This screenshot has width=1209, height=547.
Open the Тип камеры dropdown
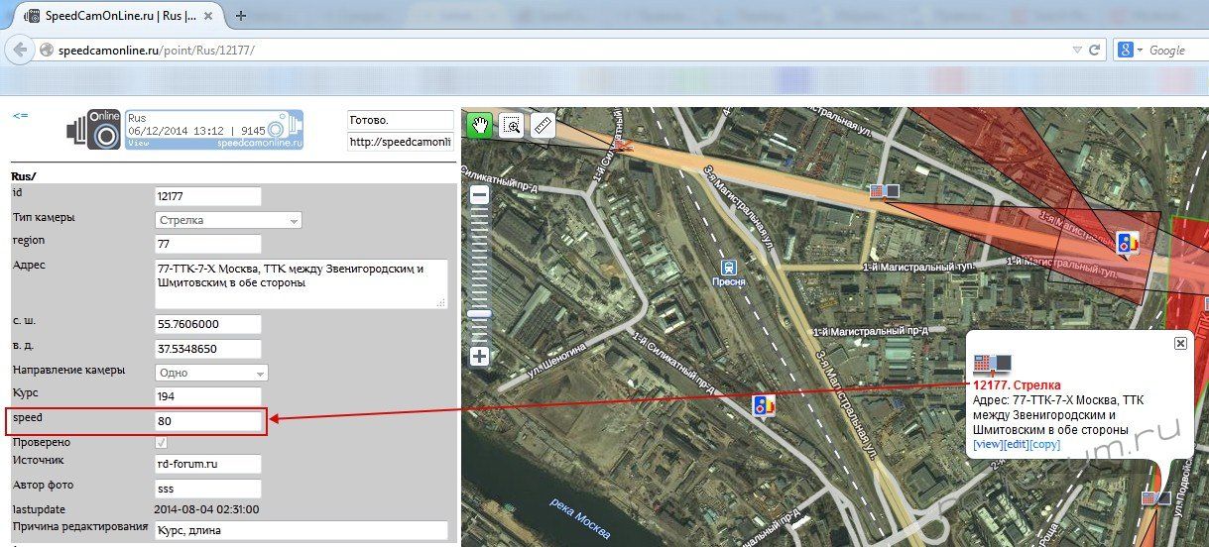coord(228,220)
